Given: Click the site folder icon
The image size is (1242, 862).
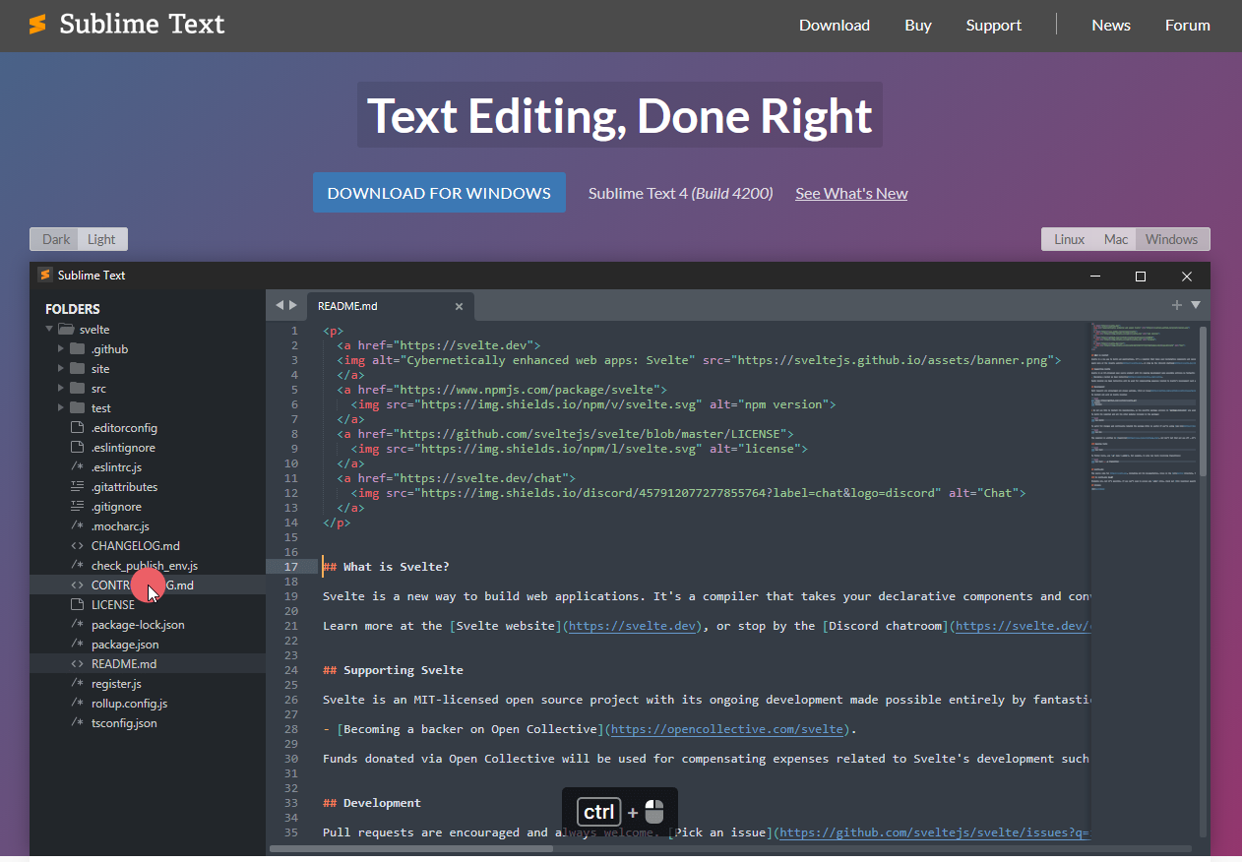Looking at the screenshot, I should pyautogui.click(x=78, y=368).
